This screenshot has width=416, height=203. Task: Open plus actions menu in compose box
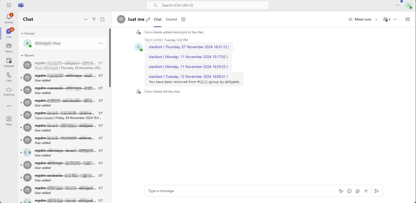coord(366,191)
